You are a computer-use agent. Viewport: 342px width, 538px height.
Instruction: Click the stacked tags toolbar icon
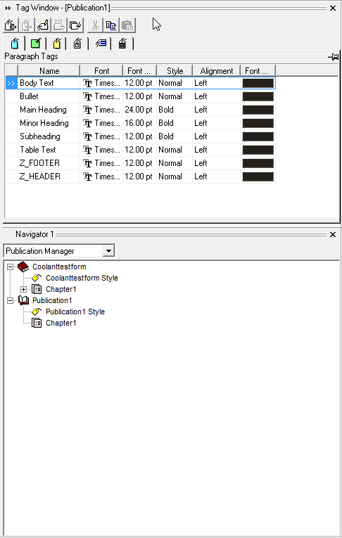pos(75,25)
